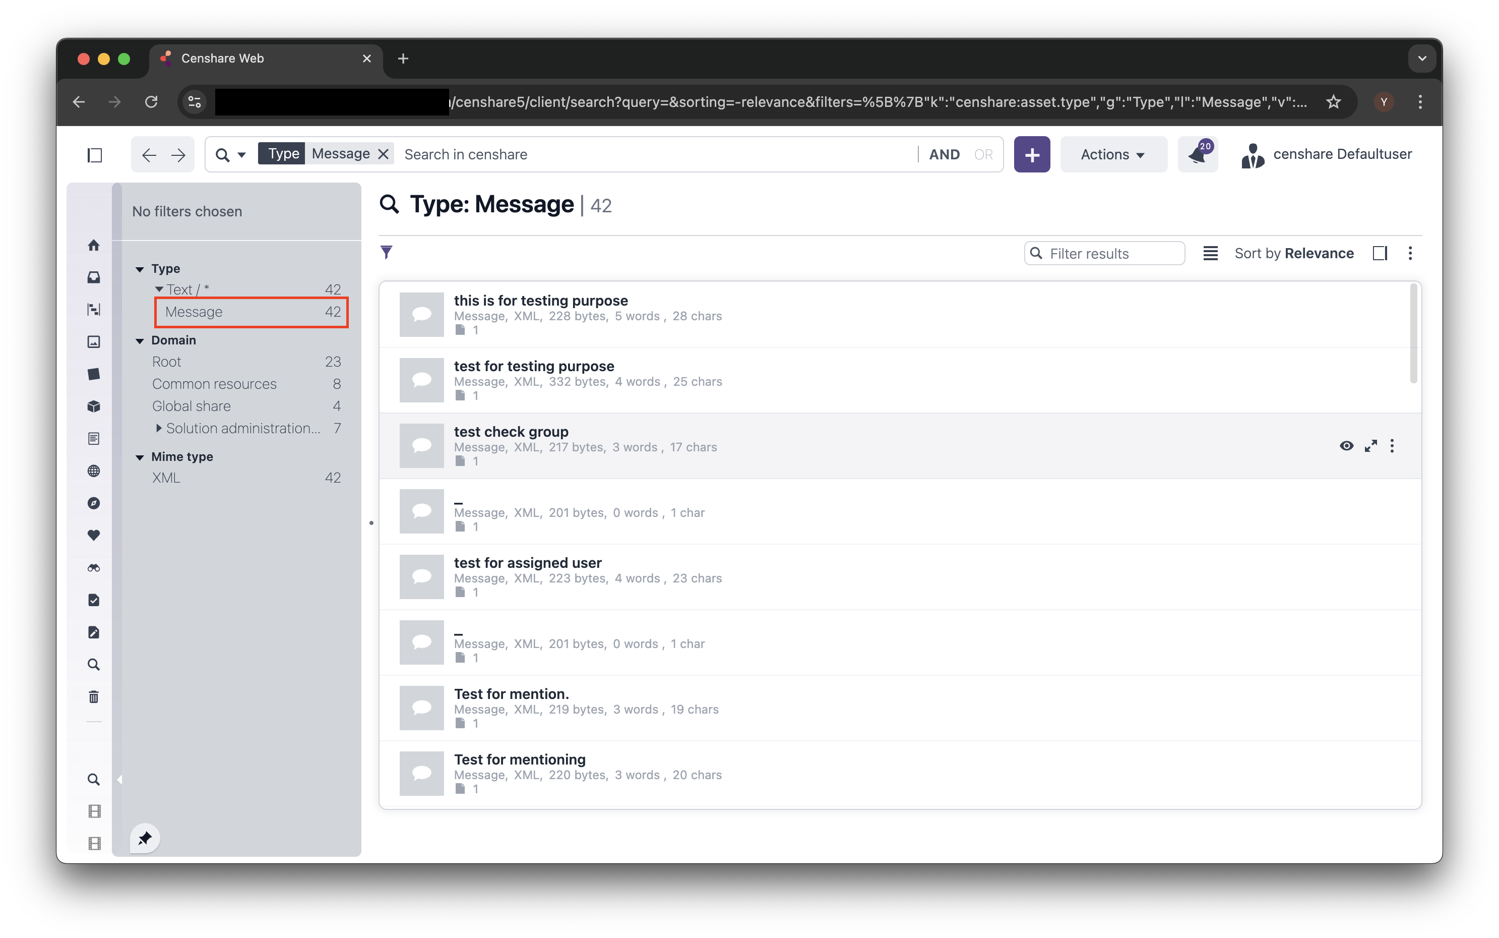1499x938 pixels.
Task: Change the Sort by Relevance option
Action: pos(1294,253)
